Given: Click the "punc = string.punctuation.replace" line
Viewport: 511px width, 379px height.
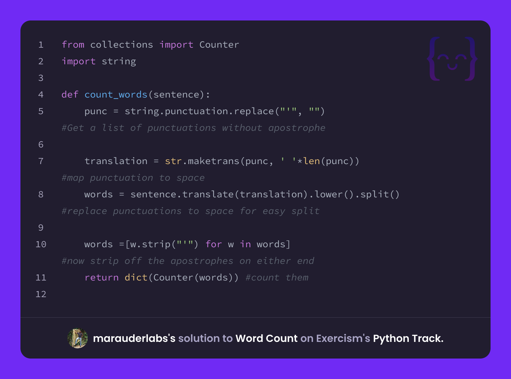Looking at the screenshot, I should (x=204, y=111).
